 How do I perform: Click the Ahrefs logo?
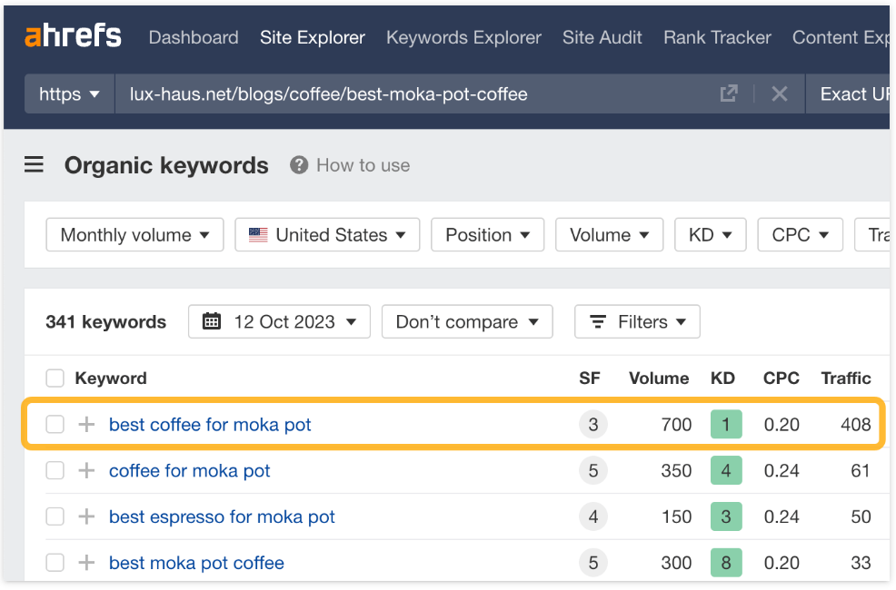coord(73,36)
